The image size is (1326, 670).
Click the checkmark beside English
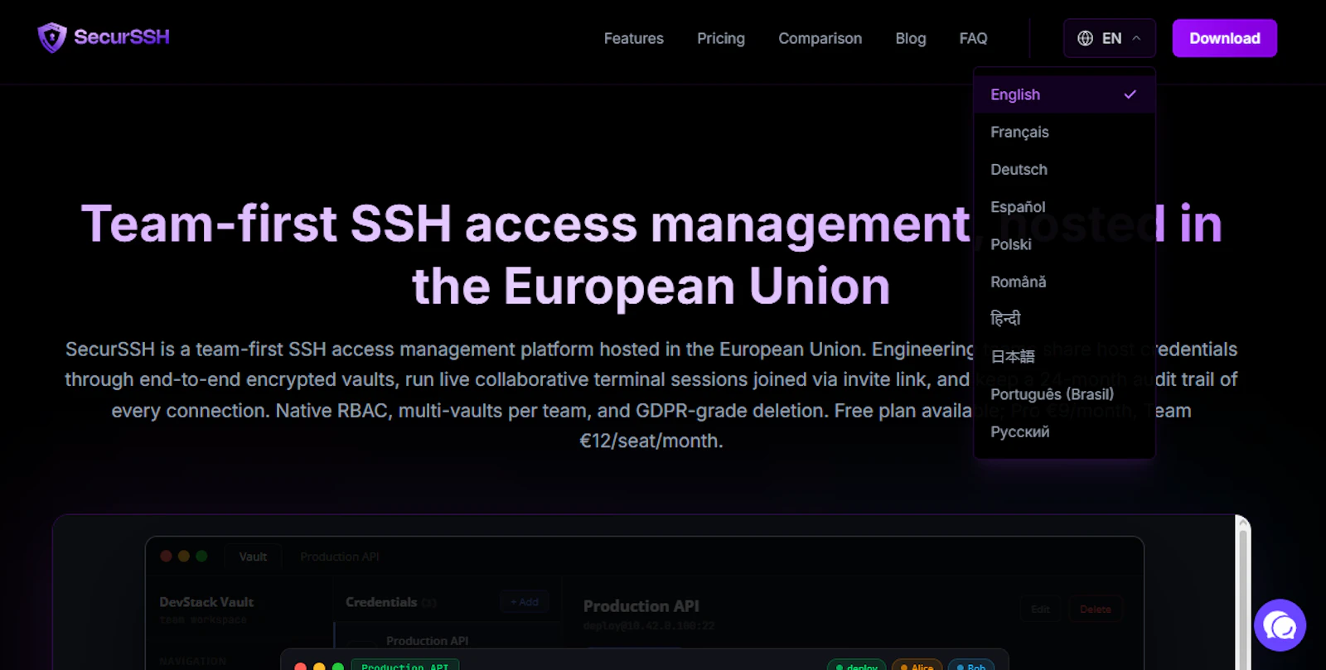1130,94
